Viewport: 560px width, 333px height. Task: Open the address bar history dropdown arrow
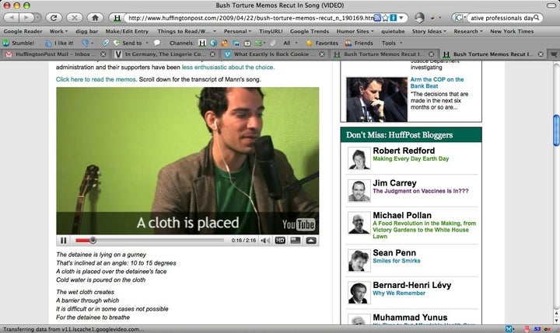click(x=401, y=18)
